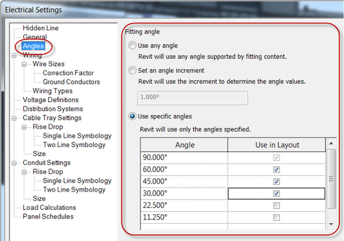Select the Wiring tree item
The height and width of the screenshot is (241, 344).
32,55
